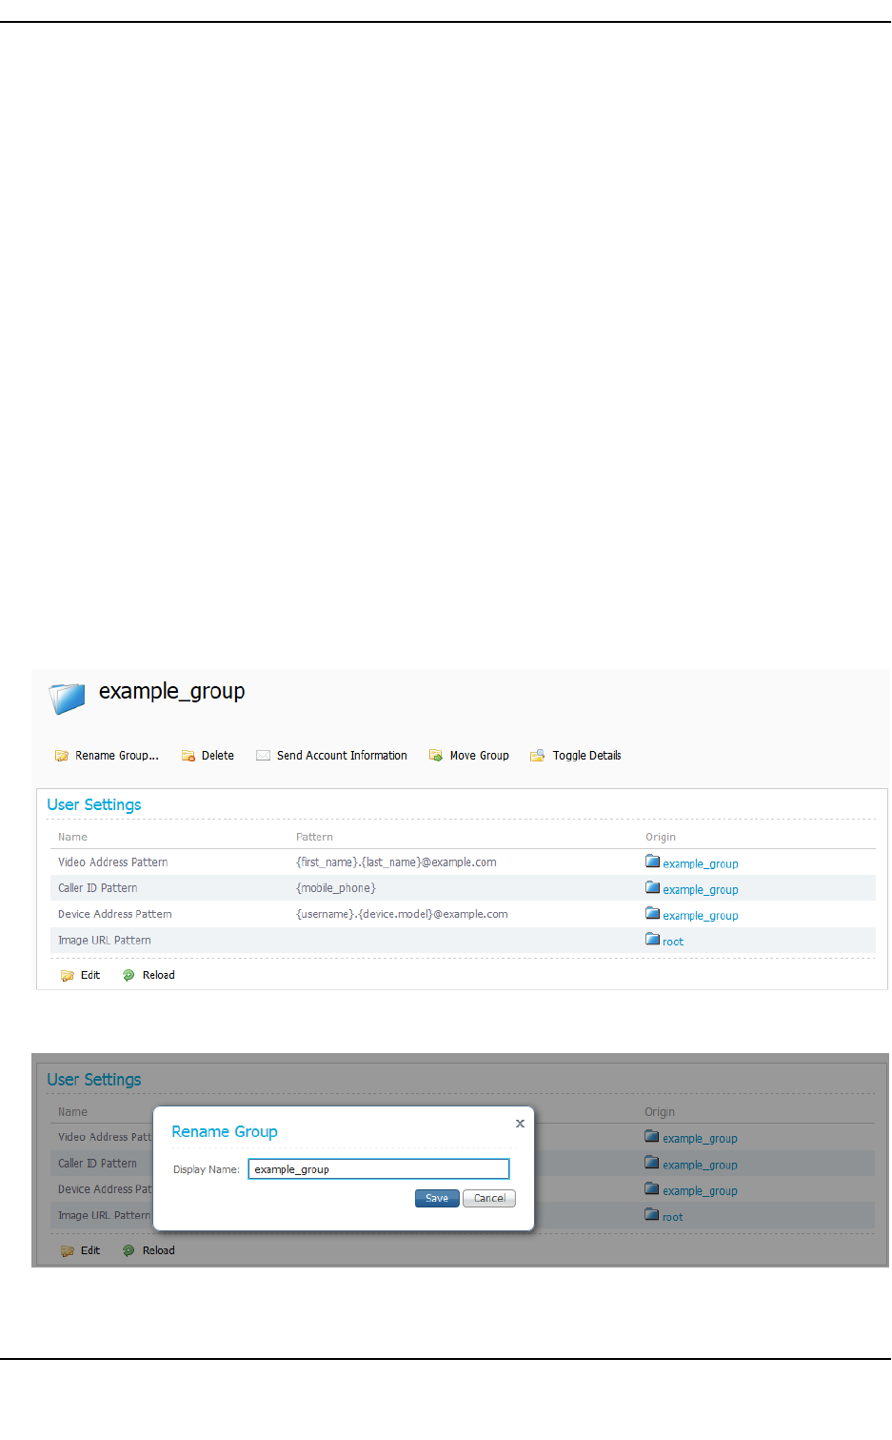
Task: Open the Rename Group... action
Action: pos(117,756)
